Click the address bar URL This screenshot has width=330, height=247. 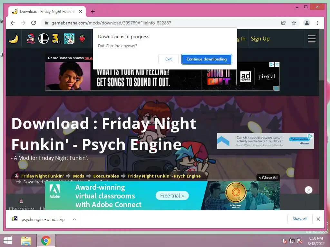(x=111, y=23)
